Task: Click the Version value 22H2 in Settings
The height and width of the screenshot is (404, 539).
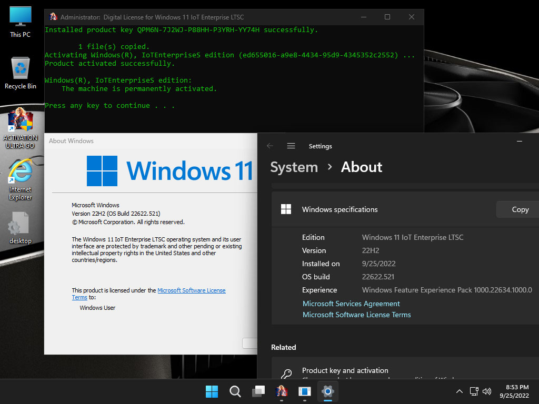Action: (x=371, y=250)
